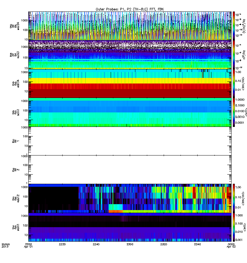Click the '(V/m)²/Hz' color bar unit label
Screen dimensions: 247x263
click(244, 26)
